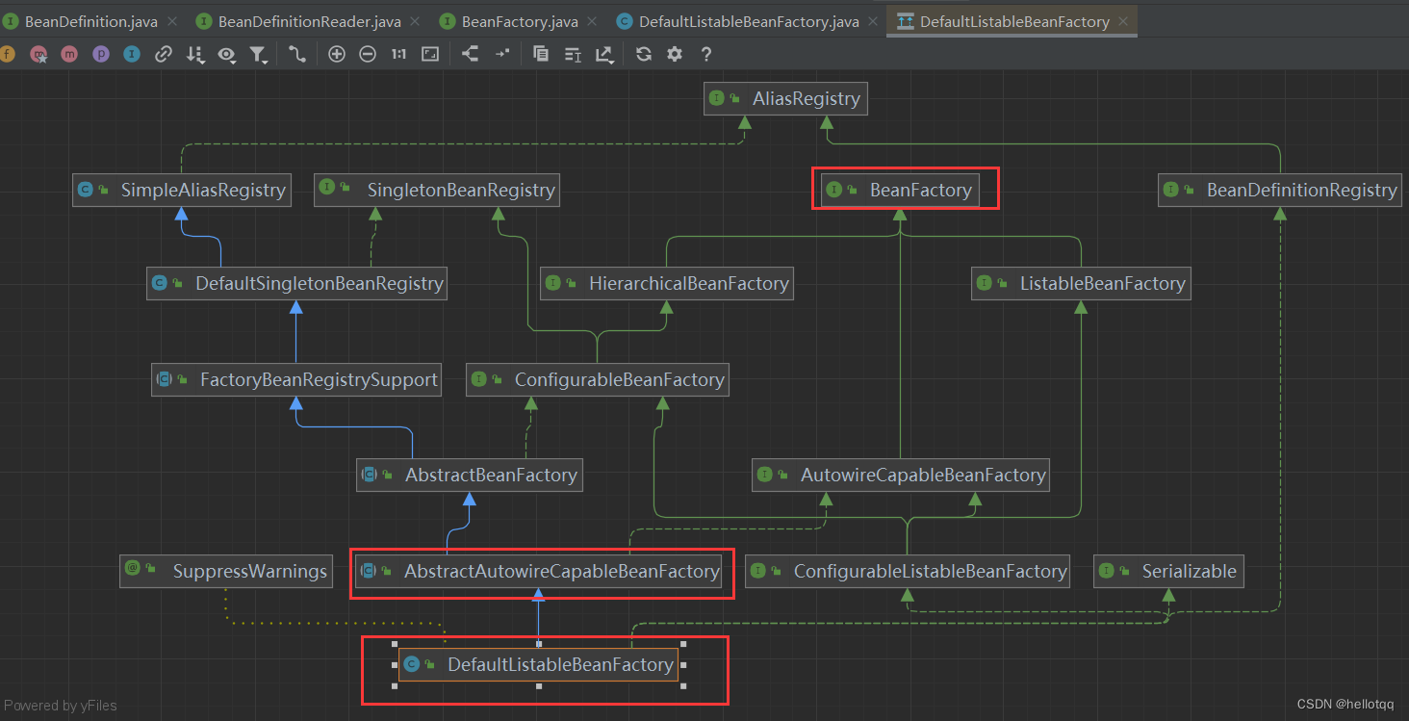Select the SuppressWarnings annotation node
The width and height of the screenshot is (1409, 721).
pyautogui.click(x=227, y=571)
